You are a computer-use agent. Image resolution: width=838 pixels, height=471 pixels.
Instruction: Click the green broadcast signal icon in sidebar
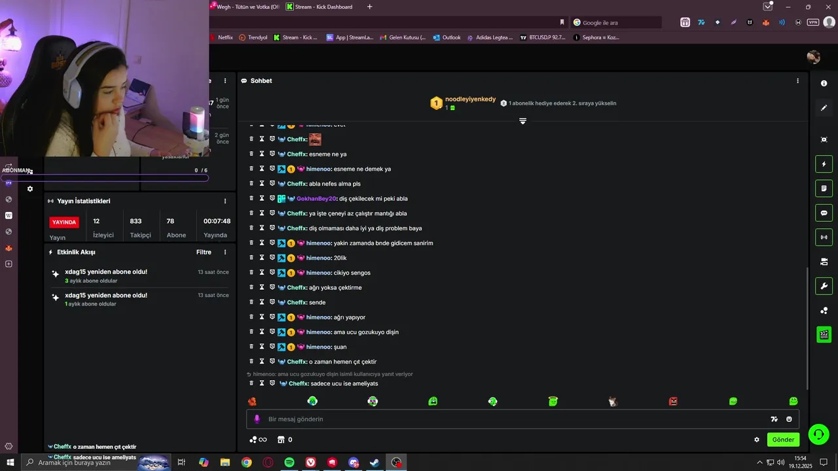[824, 237]
